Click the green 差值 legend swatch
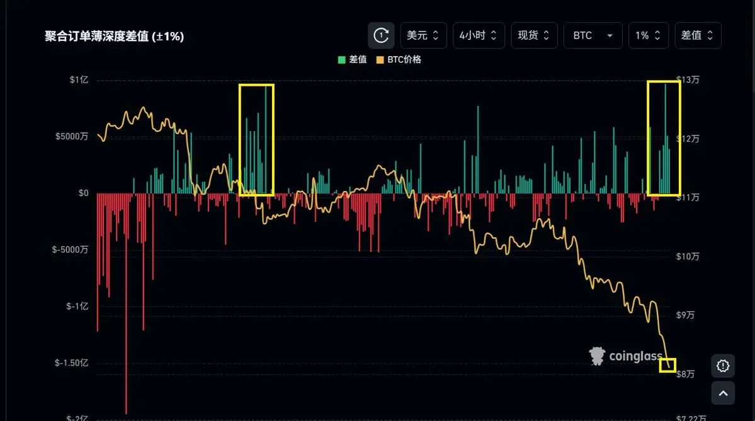This screenshot has width=755, height=421. coord(342,60)
